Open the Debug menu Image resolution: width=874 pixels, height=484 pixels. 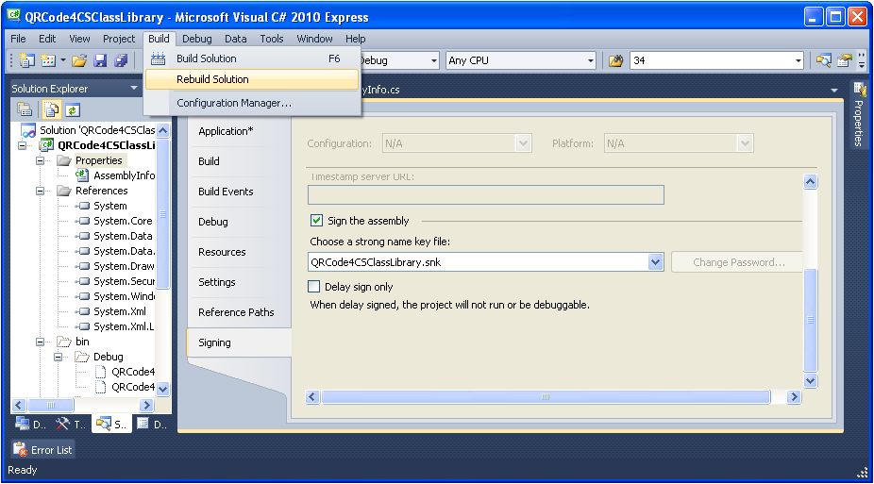click(x=196, y=39)
